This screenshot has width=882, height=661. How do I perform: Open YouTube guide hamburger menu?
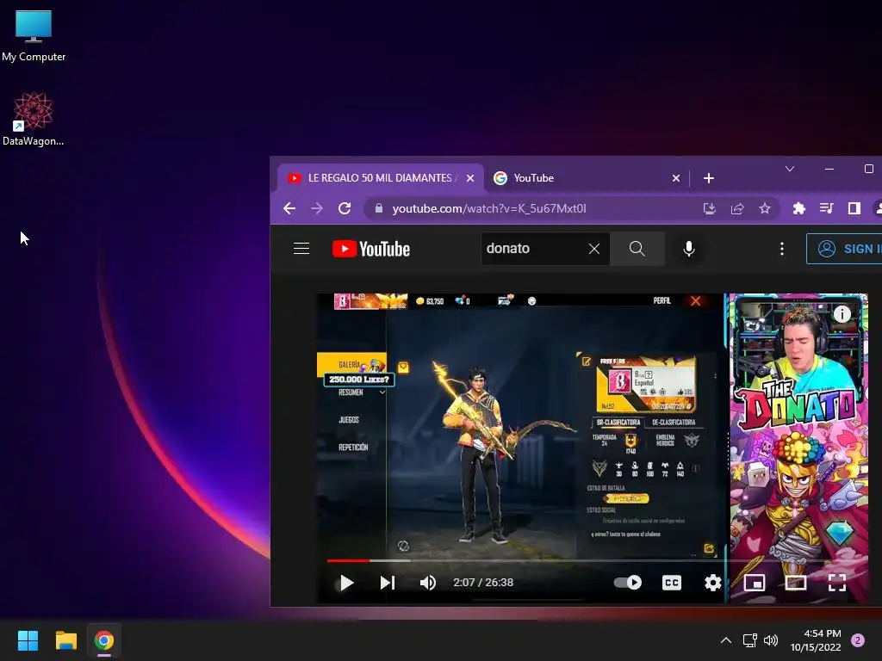(301, 249)
